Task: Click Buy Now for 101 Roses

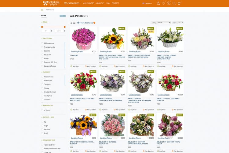Action: 75,66
